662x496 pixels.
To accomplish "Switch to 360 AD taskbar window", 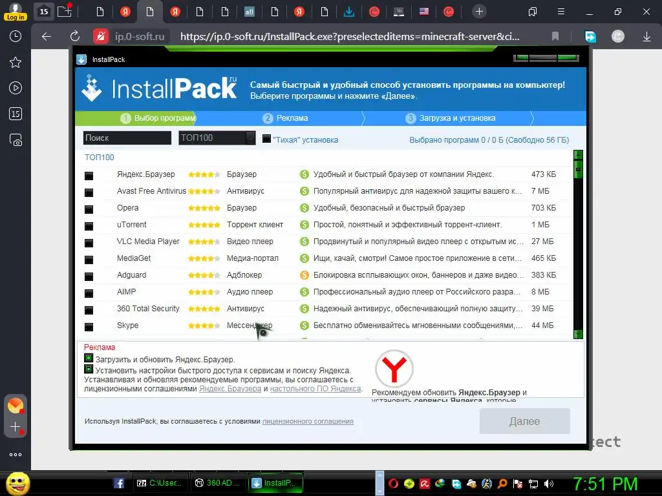I will (217, 483).
